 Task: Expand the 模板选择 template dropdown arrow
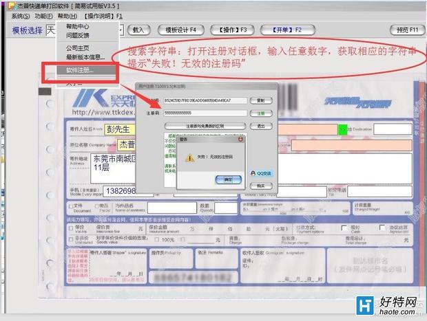121,30
